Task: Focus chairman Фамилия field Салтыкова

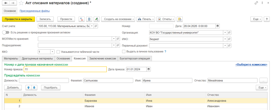Action: pyautogui.click(x=108, y=80)
